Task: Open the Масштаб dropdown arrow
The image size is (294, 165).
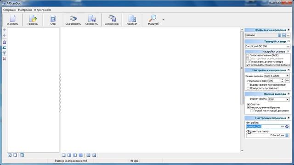Action: (x=164, y=20)
